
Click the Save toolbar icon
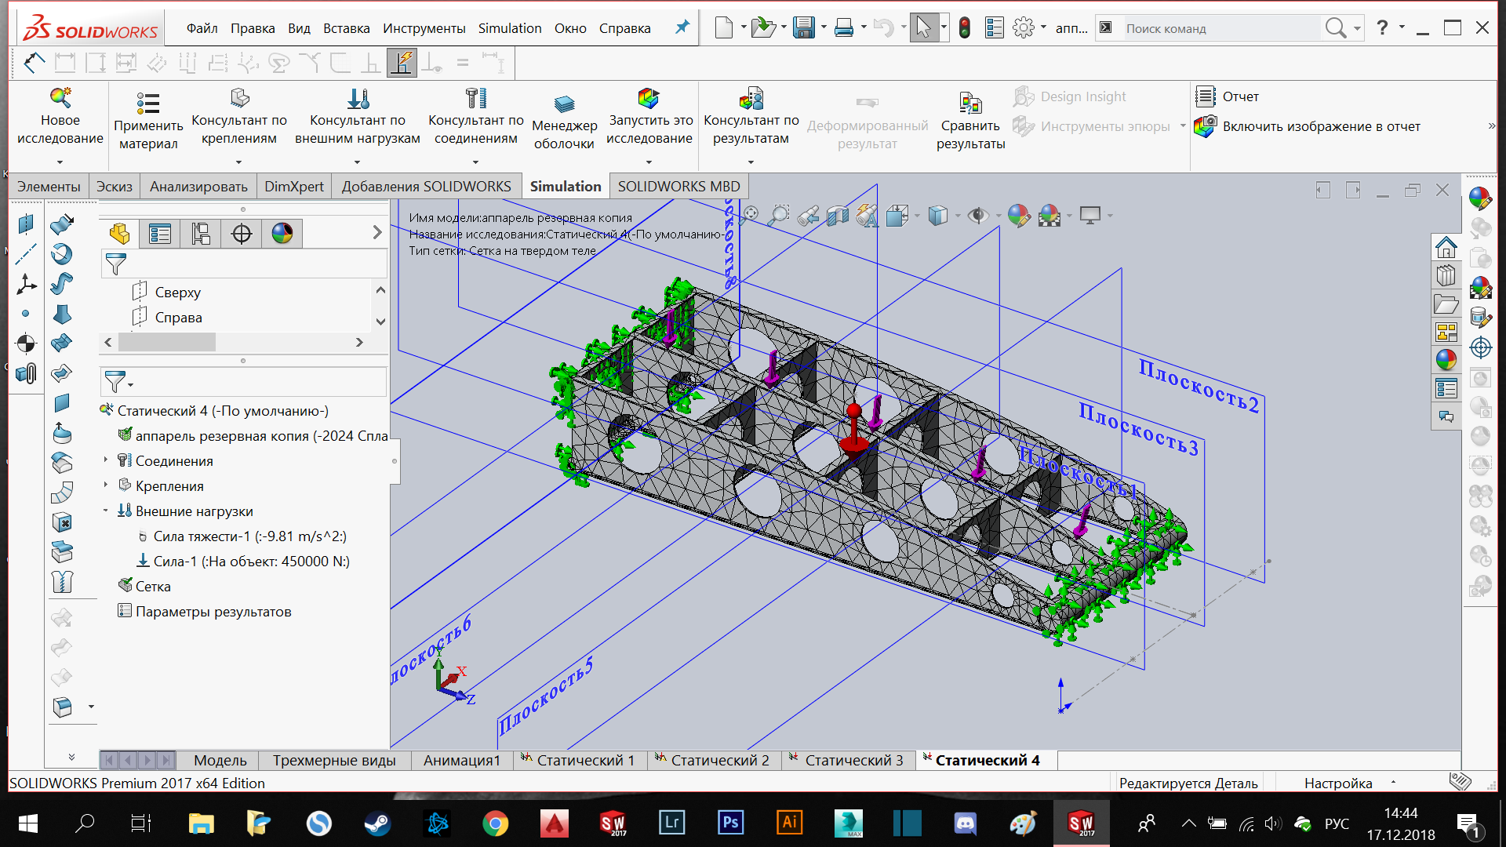(803, 28)
